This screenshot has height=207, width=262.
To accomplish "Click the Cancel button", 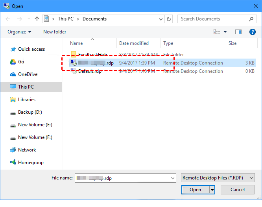I will pos(238,190).
